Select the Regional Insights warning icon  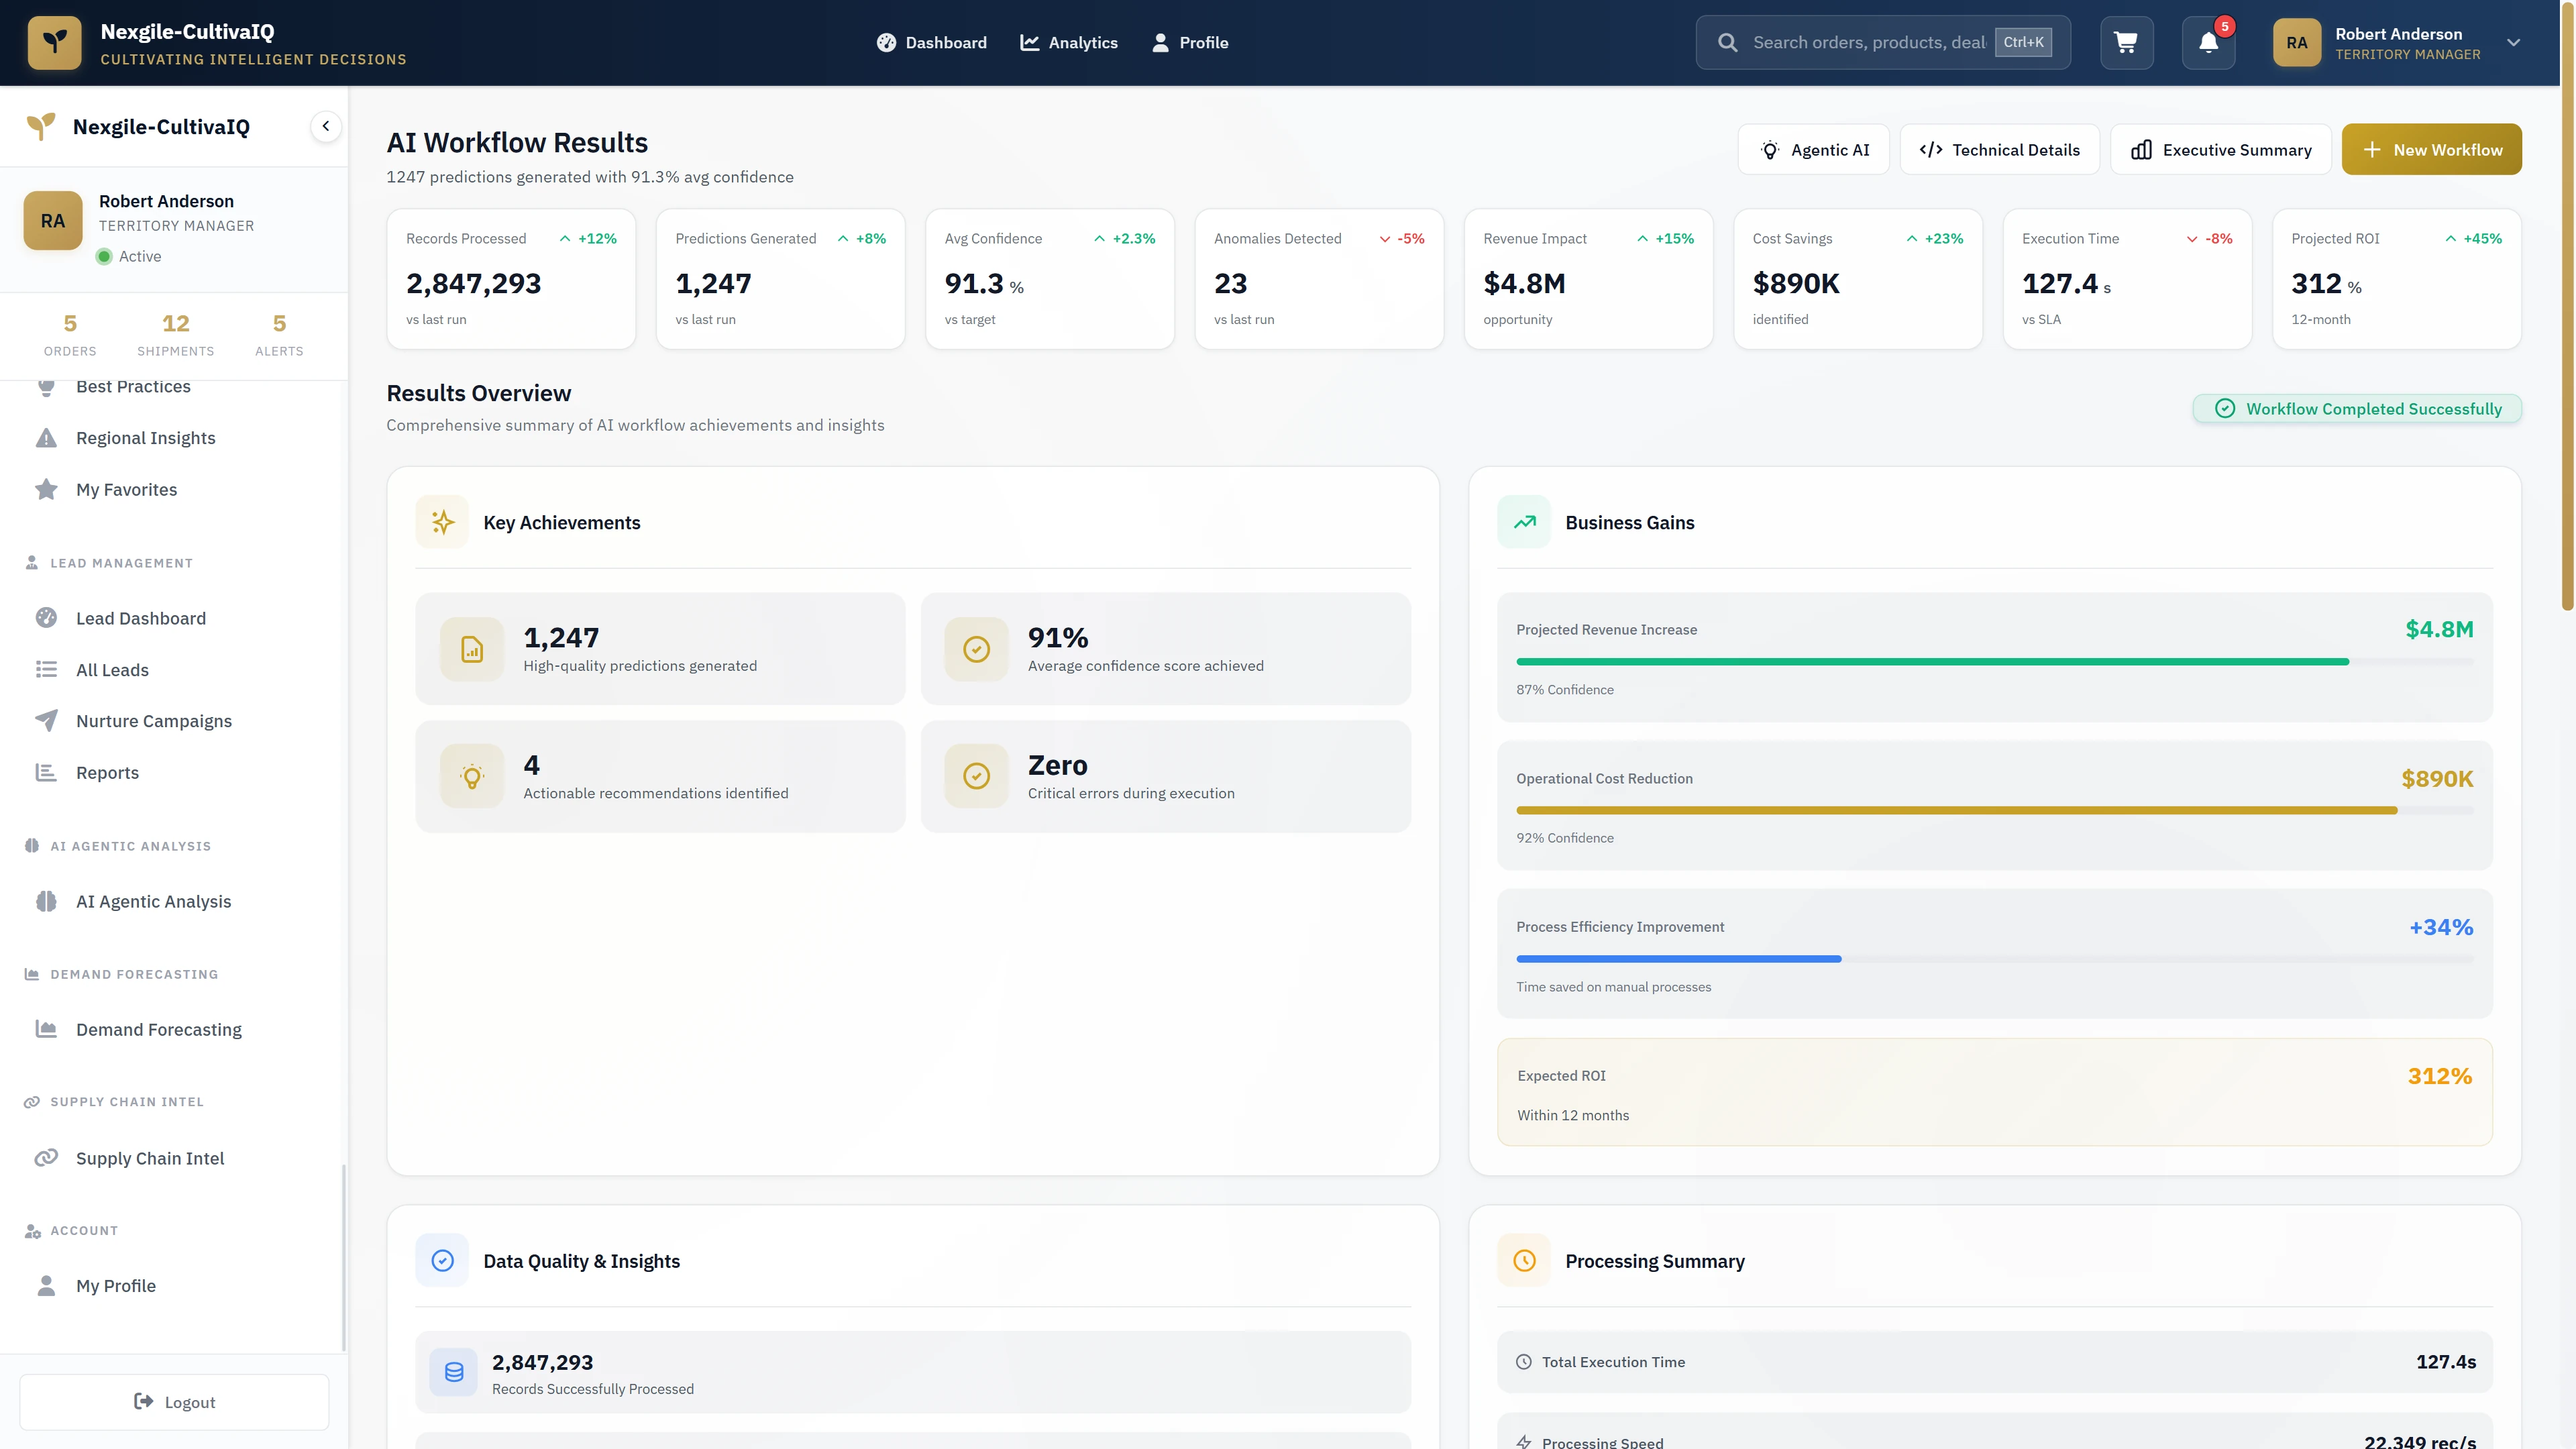[x=46, y=437]
